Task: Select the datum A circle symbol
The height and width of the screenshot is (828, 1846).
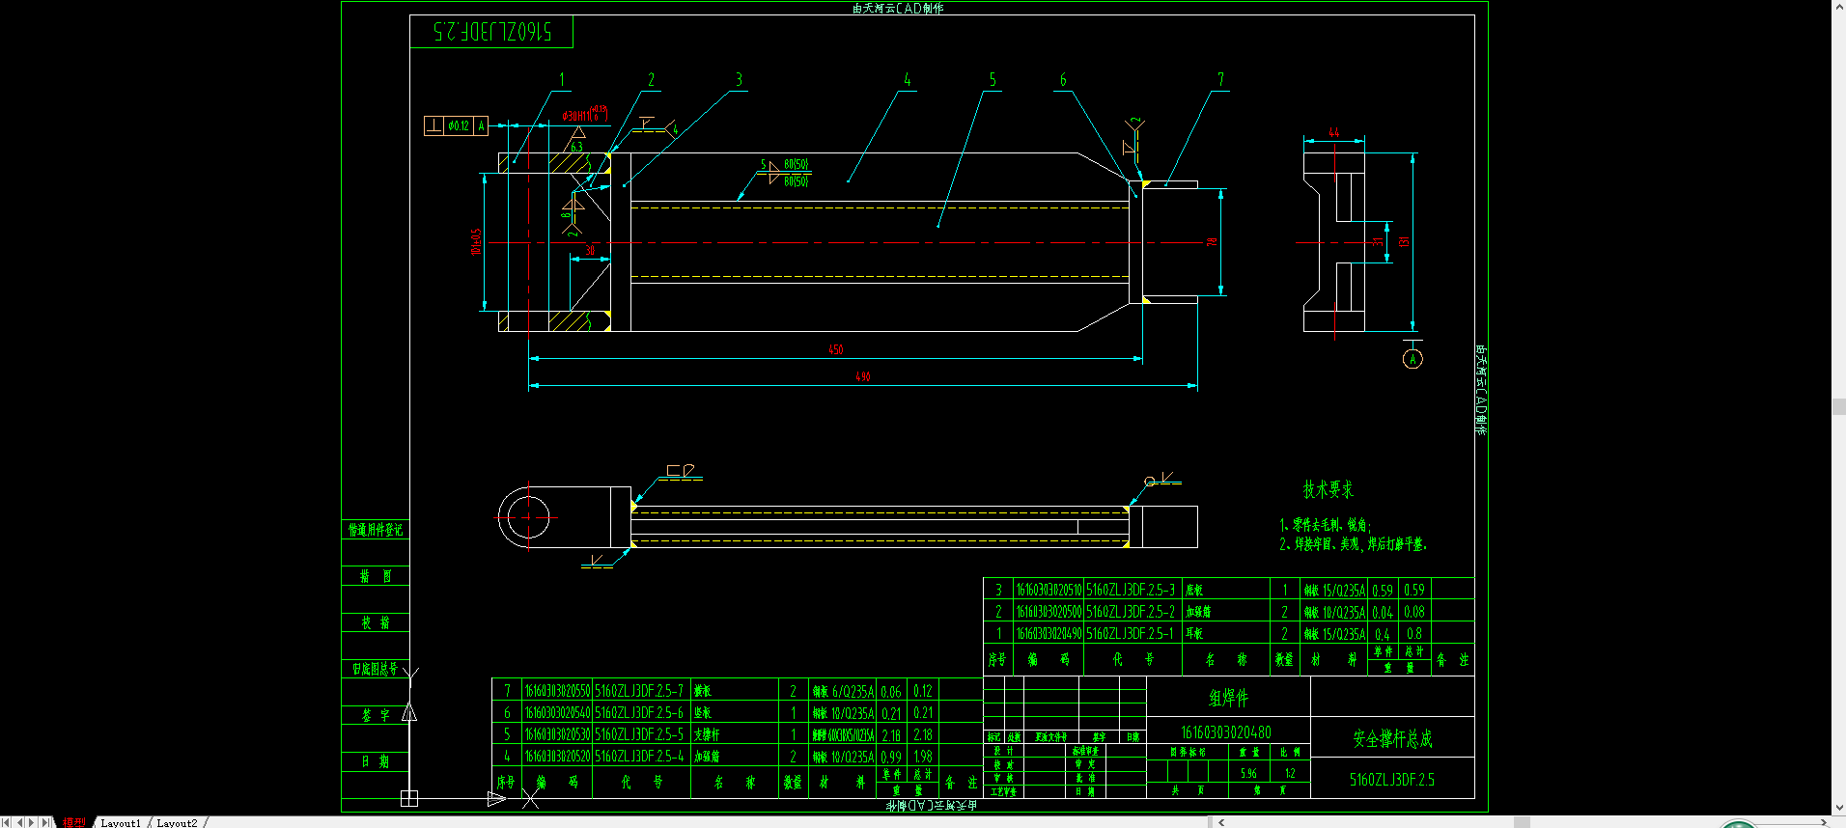Action: [x=1412, y=359]
